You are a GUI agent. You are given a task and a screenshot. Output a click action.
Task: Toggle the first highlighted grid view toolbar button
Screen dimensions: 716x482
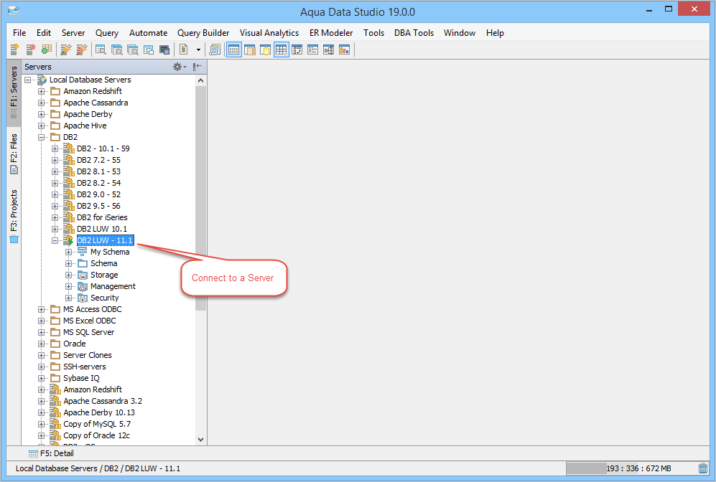coord(234,49)
